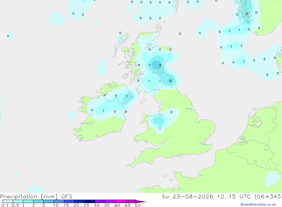Open the weatheronline.co.uk link
Viewport: 282px width, 207px height.
coord(258,204)
